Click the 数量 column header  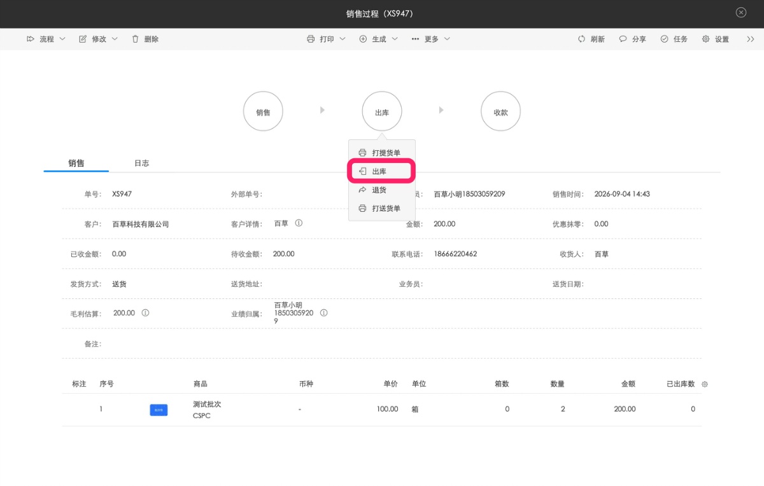point(557,384)
